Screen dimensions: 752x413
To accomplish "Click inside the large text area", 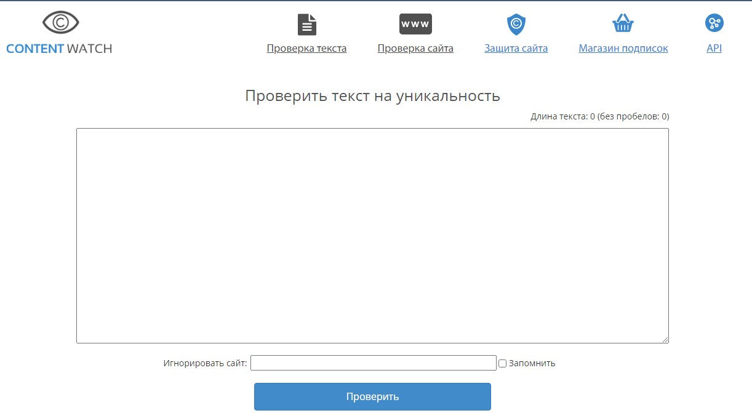I will (x=372, y=236).
